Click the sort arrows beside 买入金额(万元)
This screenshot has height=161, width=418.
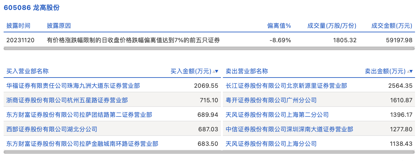[x=216, y=71]
